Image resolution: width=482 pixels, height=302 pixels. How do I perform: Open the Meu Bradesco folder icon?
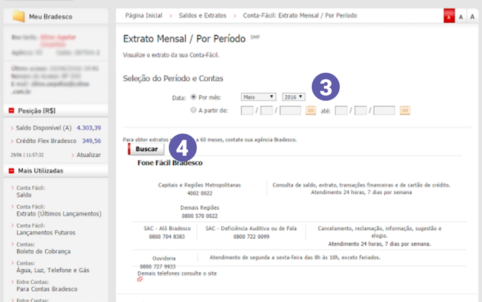18,16
